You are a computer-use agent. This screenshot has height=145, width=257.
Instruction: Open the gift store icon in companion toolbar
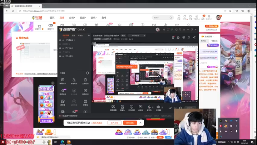pos(173,37)
